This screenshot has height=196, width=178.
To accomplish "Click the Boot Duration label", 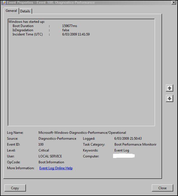I will click(x=23, y=26).
